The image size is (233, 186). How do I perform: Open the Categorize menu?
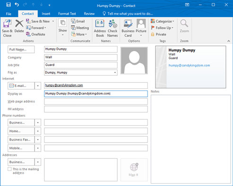pyautogui.click(x=163, y=21)
